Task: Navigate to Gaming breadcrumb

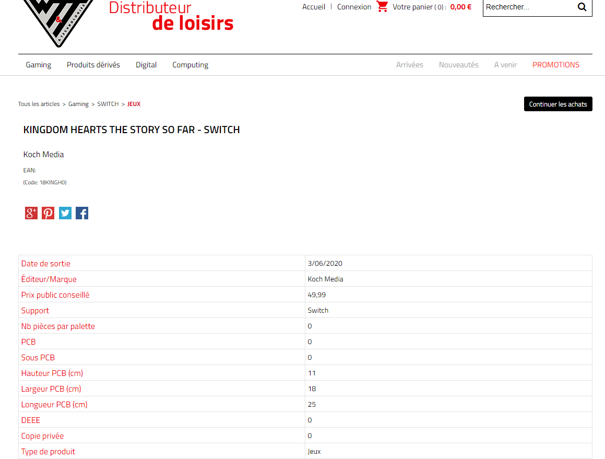Action: pyautogui.click(x=78, y=104)
